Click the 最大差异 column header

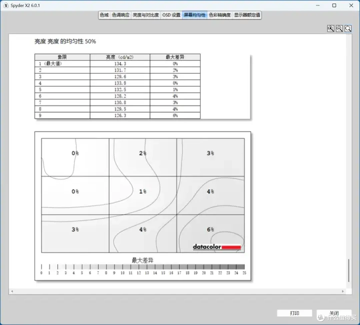click(x=175, y=57)
